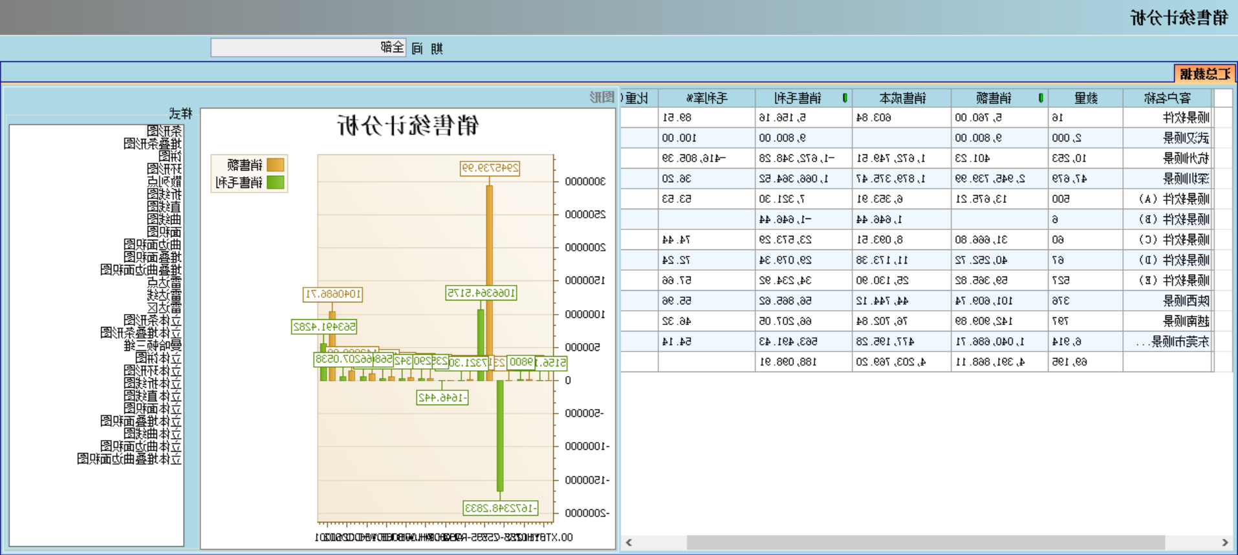
Task: Click the 销售成本 column header
Action: [902, 98]
